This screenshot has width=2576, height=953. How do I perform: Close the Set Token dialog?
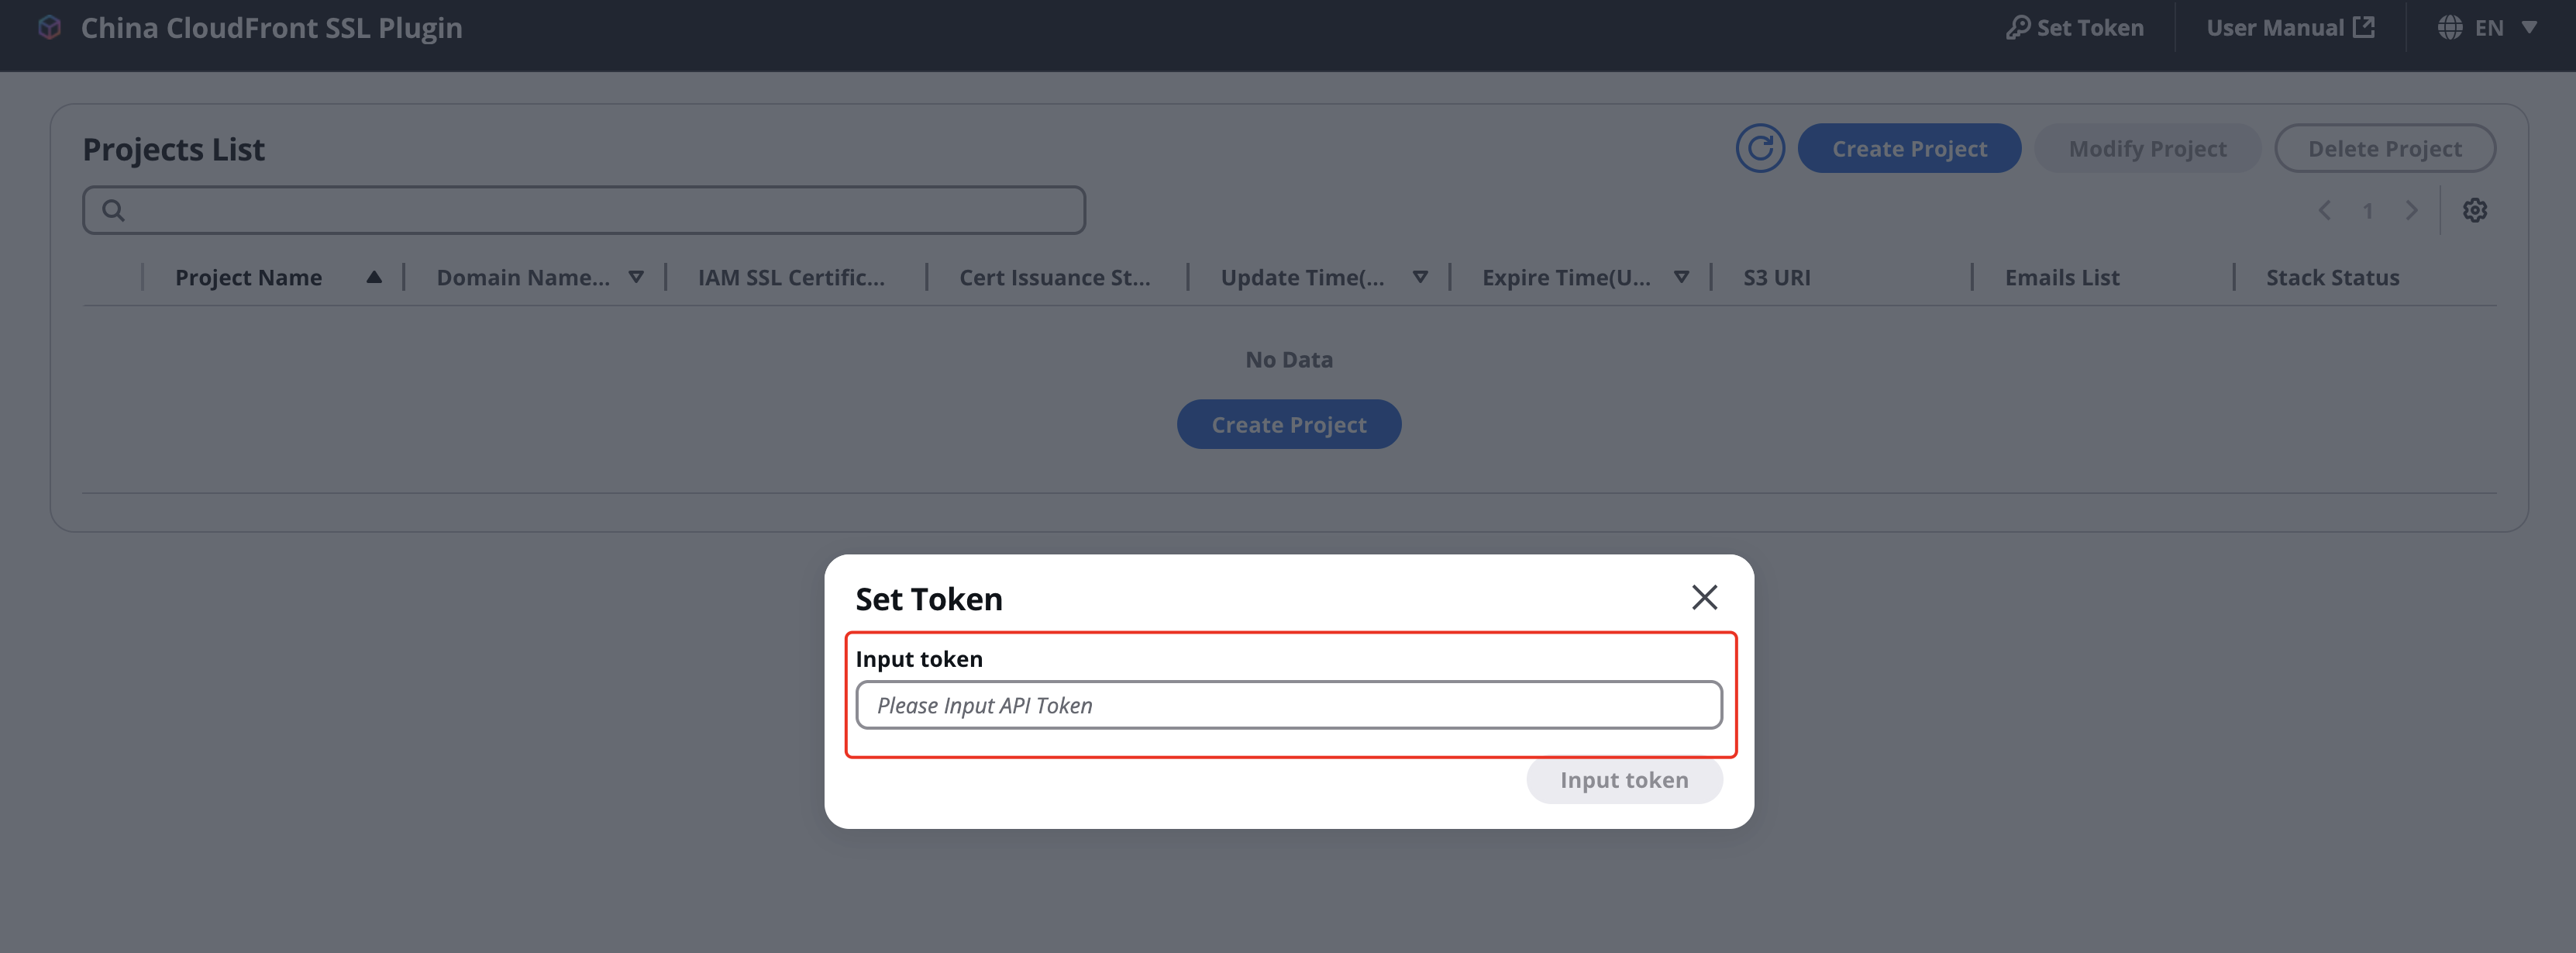[x=1704, y=598]
